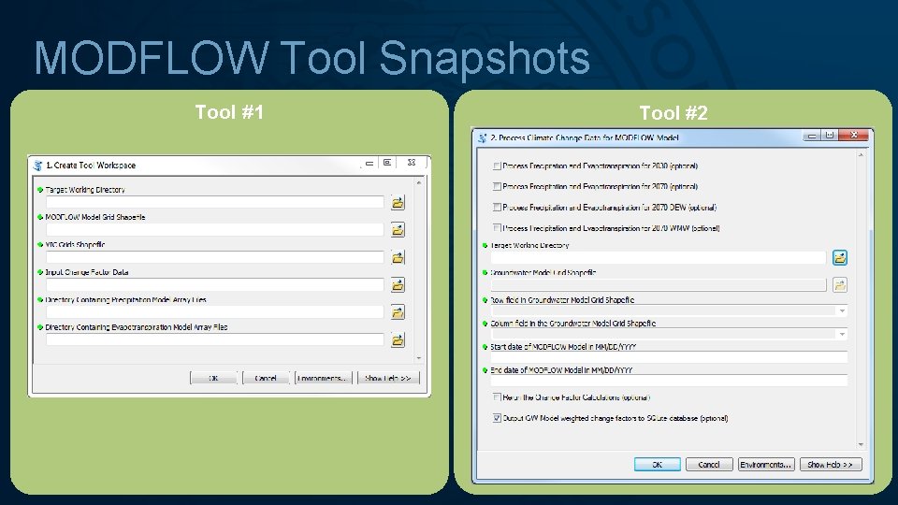The width and height of the screenshot is (898, 505).
Task: Minimize the Process Climate Change Data window
Action: [x=812, y=136]
